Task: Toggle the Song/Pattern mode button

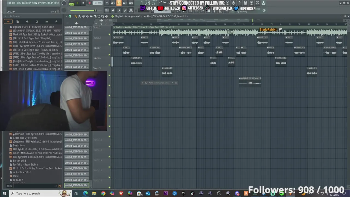Action: 72,3
